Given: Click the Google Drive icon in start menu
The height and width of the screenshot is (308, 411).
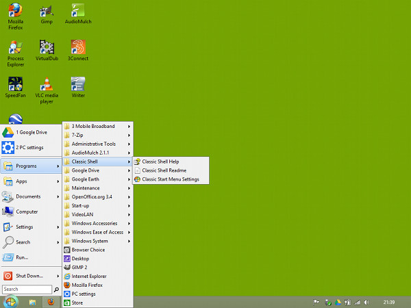Looking at the screenshot, I should [8, 133].
